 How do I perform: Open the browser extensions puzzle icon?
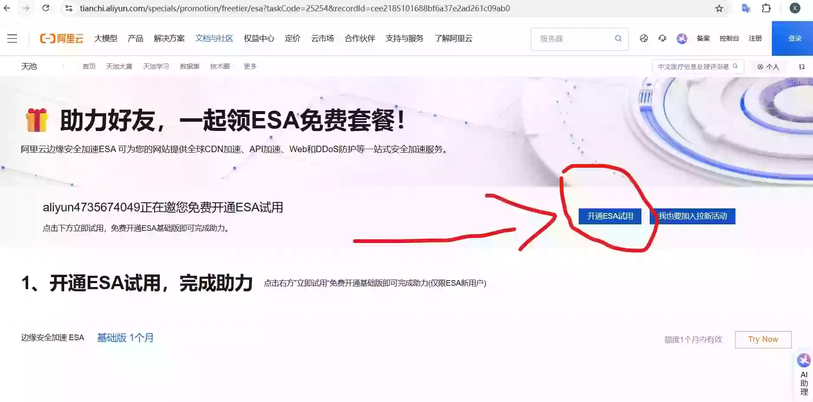(x=766, y=8)
